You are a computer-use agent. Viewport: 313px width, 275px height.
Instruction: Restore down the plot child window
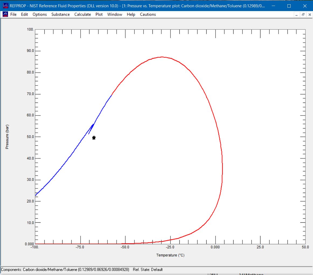pos(303,14)
